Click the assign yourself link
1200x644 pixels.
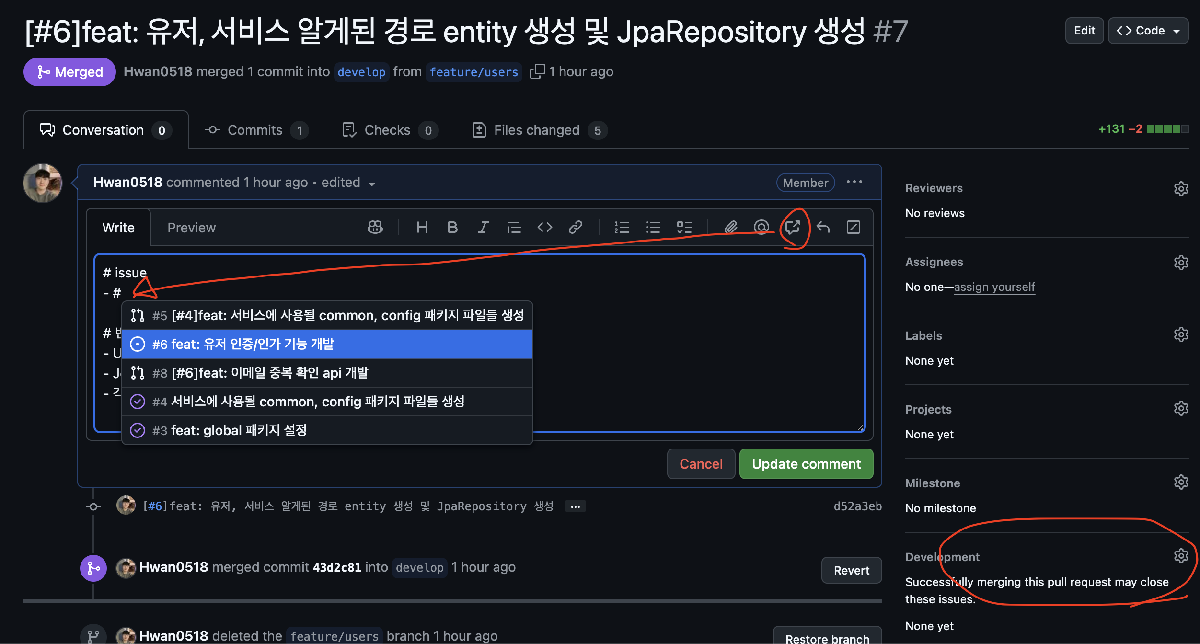point(994,287)
